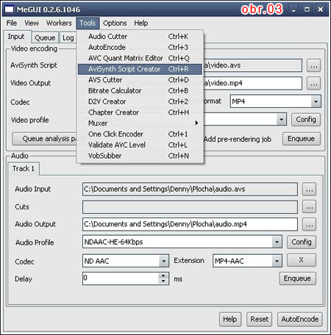The width and height of the screenshot is (331, 335).
Task: Switch to the Queue tab
Action: [45, 37]
